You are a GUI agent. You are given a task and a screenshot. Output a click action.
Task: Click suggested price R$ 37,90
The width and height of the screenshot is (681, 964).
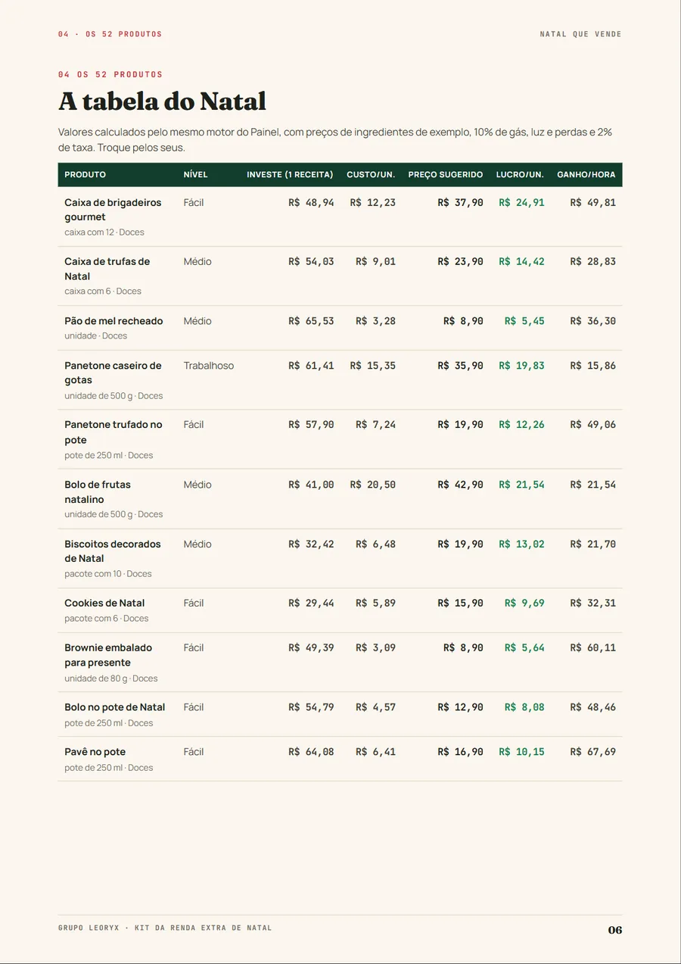coord(460,203)
